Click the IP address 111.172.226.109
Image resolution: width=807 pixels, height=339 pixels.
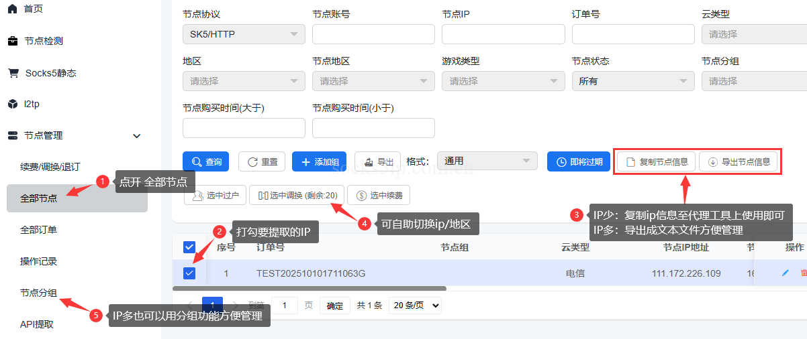686,273
